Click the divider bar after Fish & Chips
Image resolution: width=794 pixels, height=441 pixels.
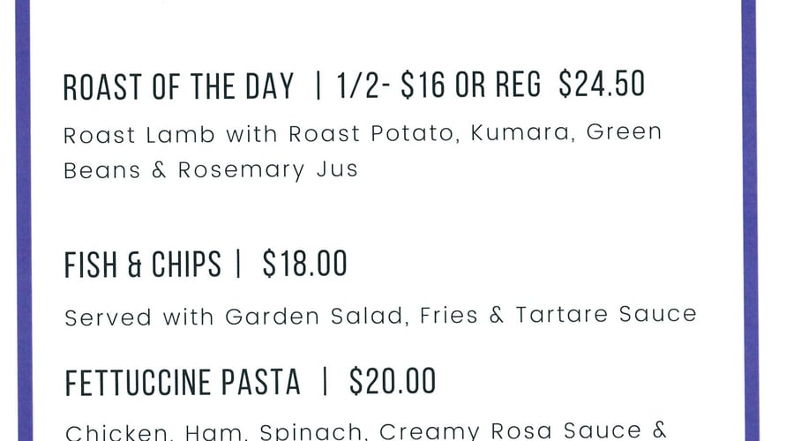pyautogui.click(x=238, y=265)
